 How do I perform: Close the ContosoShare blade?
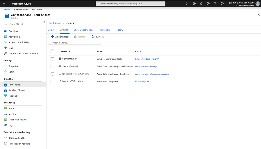[x=258, y=15]
